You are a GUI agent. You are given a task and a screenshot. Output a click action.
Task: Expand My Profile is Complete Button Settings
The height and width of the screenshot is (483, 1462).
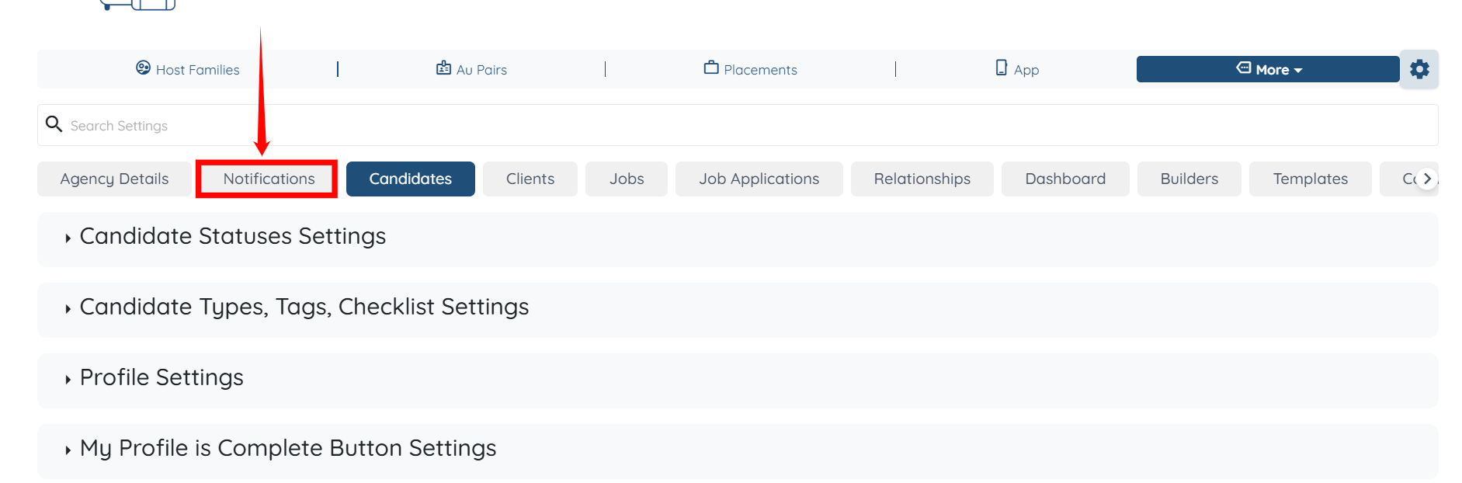[287, 448]
